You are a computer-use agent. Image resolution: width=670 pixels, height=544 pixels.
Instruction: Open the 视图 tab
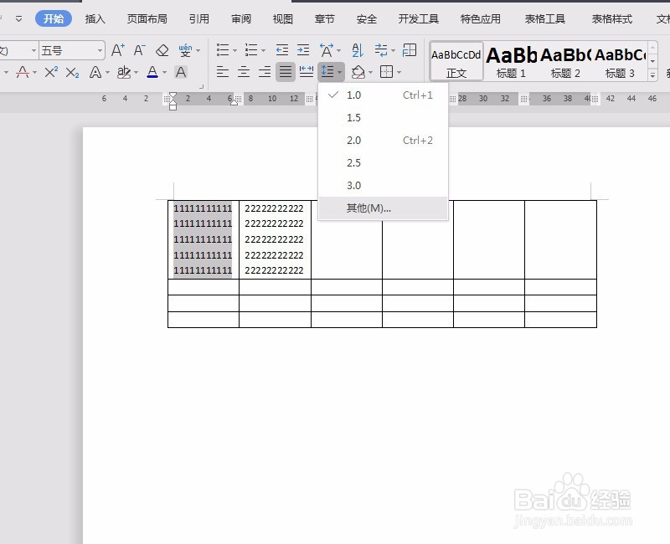(283, 18)
